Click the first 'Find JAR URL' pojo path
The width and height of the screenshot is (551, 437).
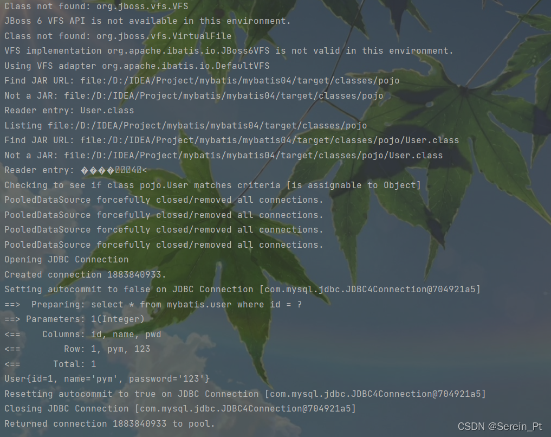(x=239, y=81)
